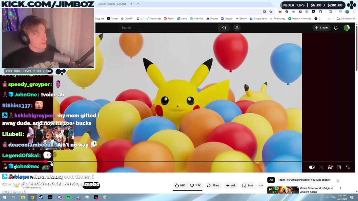
Task: Open File Explorer from the taskbar
Action: tap(23, 197)
